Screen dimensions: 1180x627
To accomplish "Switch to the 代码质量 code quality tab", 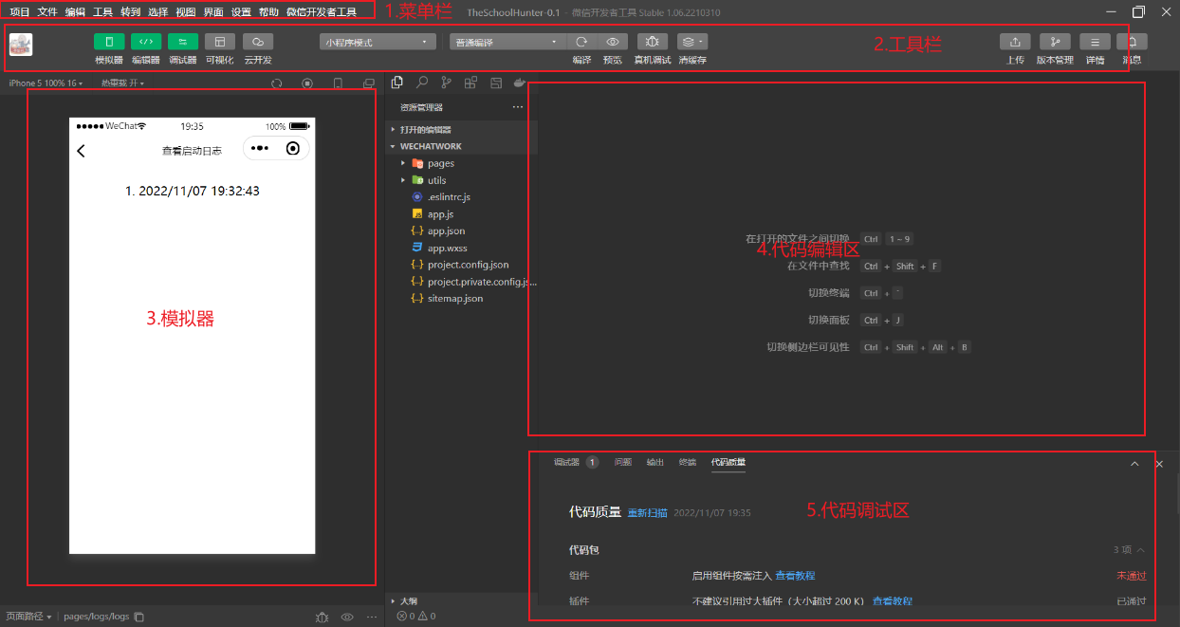I will pyautogui.click(x=728, y=462).
